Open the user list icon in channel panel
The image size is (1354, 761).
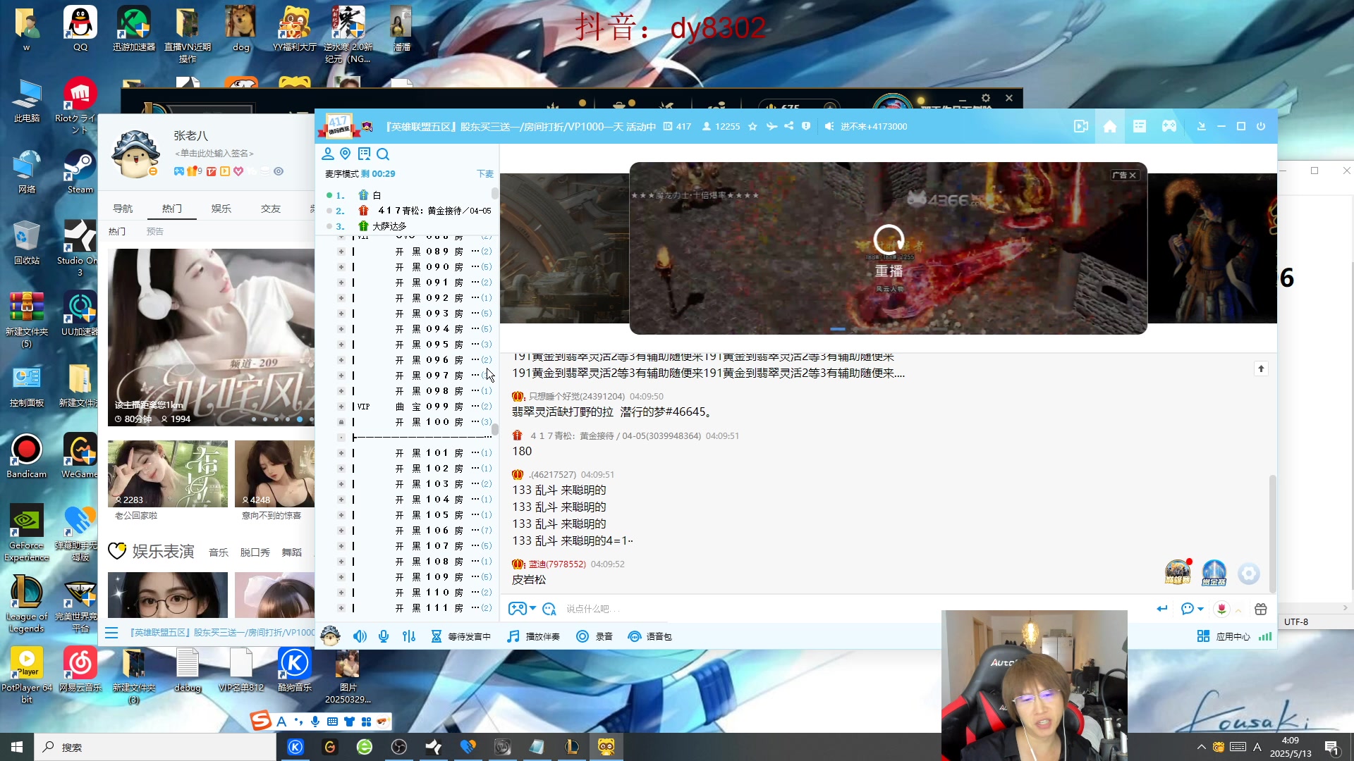click(327, 154)
